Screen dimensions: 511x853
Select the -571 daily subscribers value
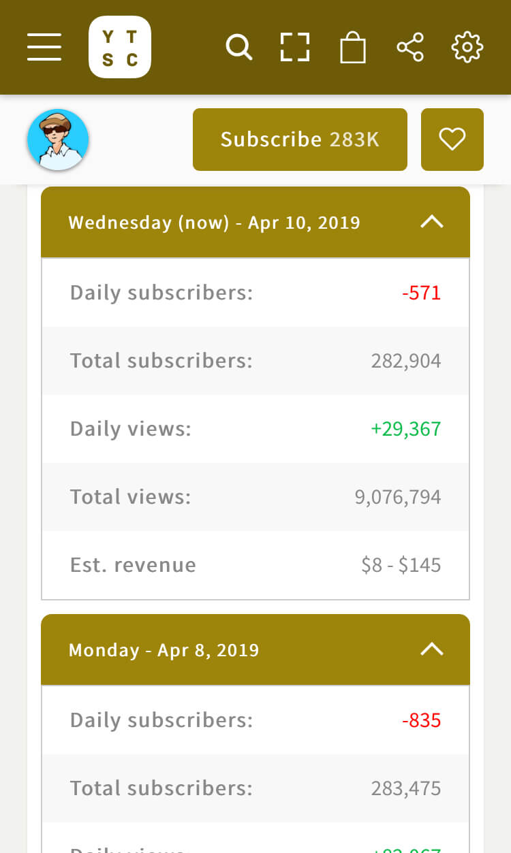[x=421, y=293]
